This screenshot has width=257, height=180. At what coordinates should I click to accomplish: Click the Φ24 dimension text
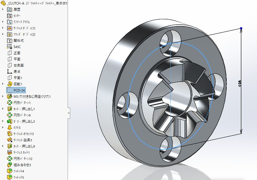[239, 83]
